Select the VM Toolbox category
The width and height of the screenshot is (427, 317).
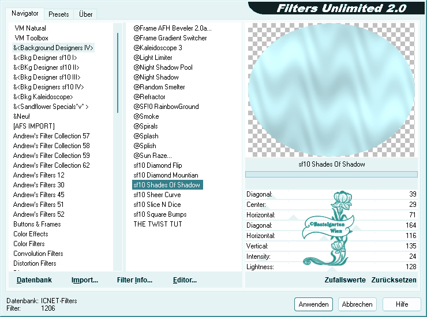point(31,38)
